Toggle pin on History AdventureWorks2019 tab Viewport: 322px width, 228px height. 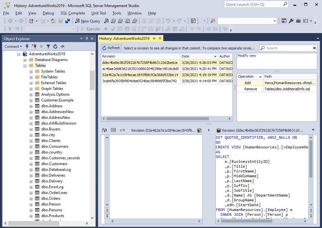click(154, 38)
